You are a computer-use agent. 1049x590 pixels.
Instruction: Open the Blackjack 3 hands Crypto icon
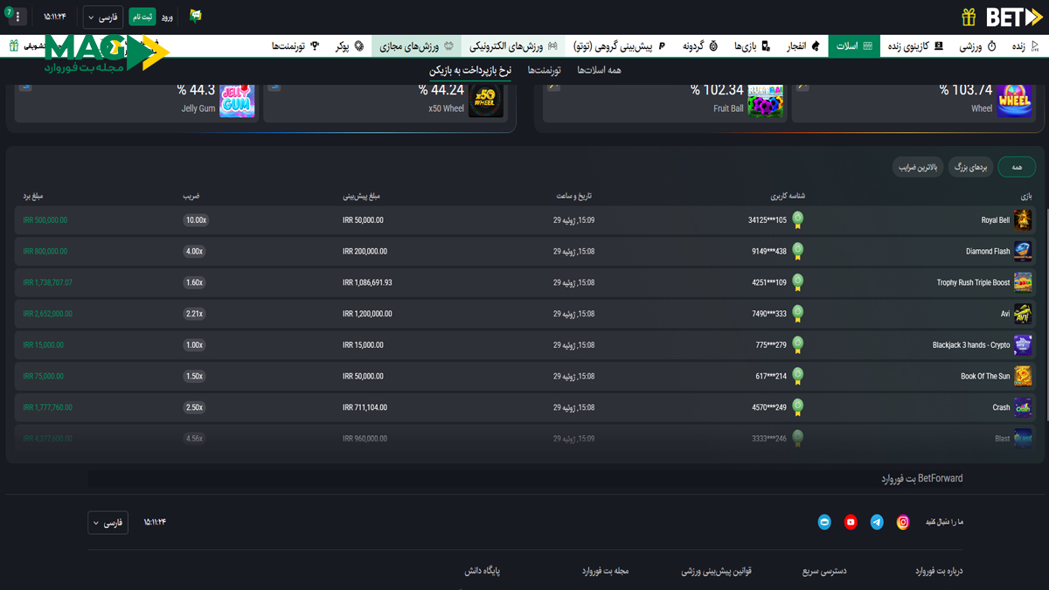click(x=1023, y=344)
